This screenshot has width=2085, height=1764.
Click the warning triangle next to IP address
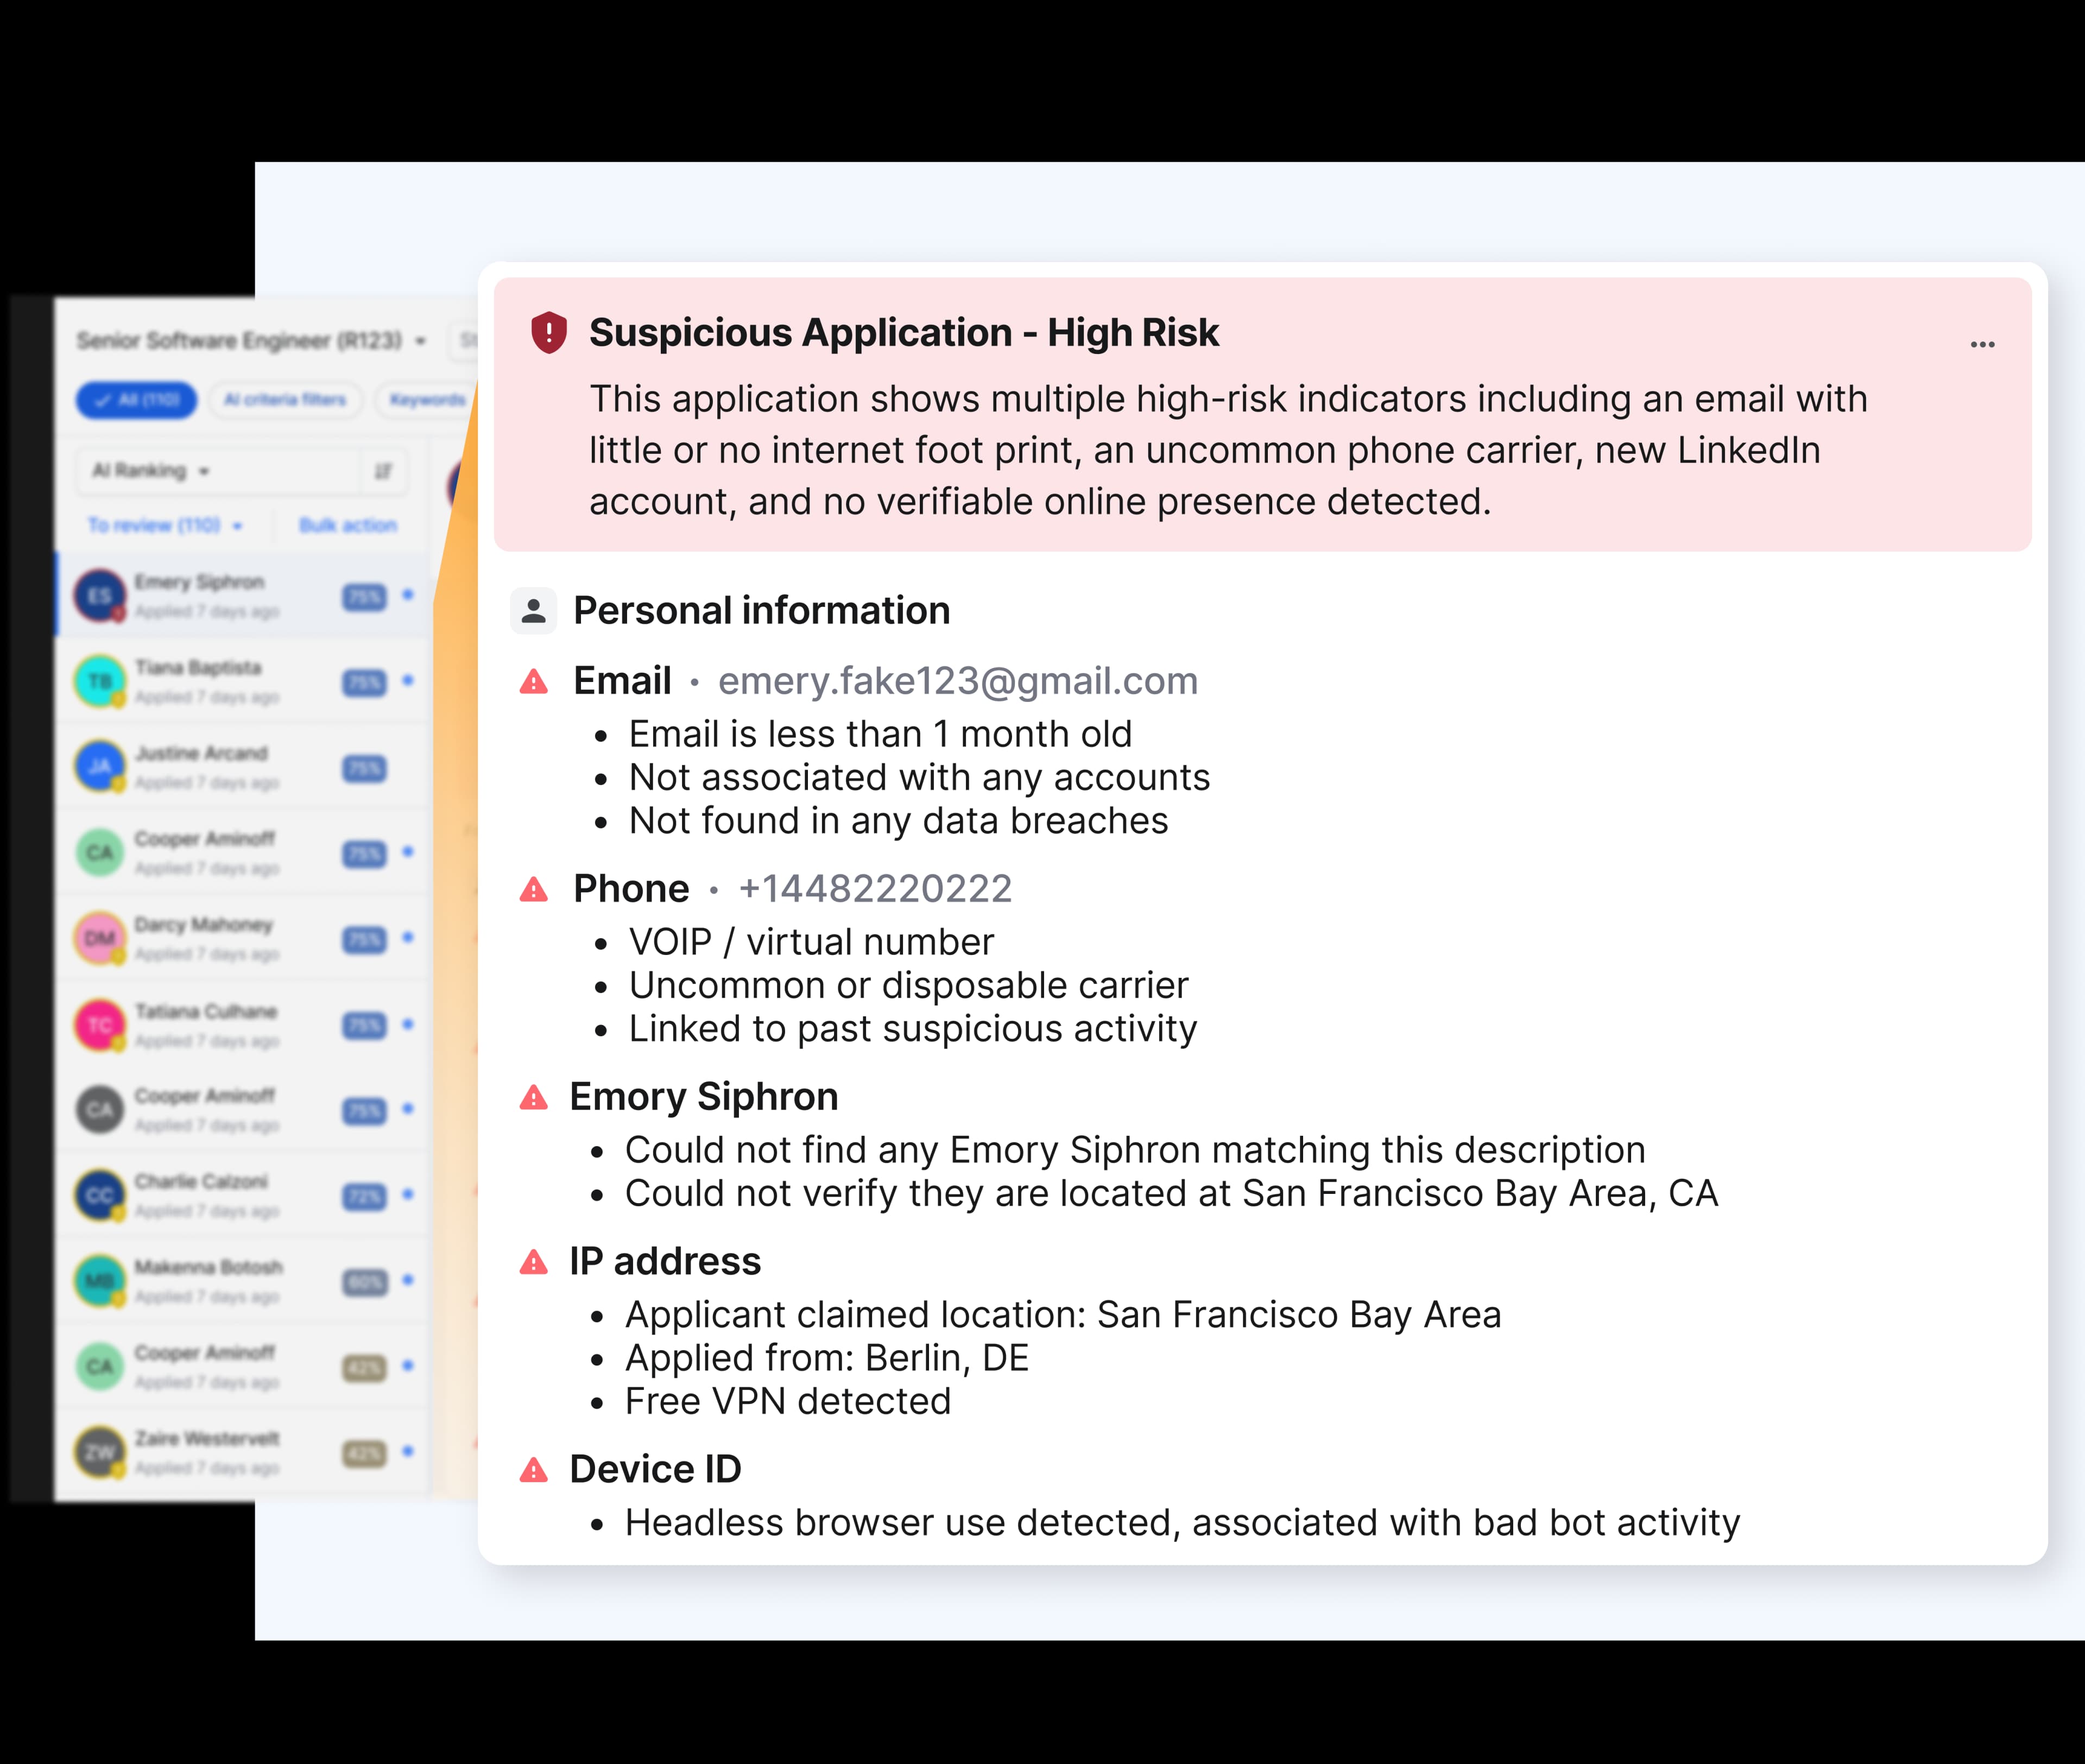533,1262
